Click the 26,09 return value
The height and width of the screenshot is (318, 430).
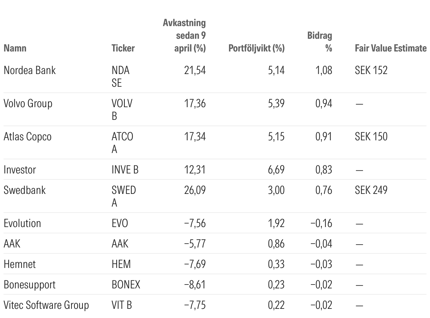tap(195, 190)
